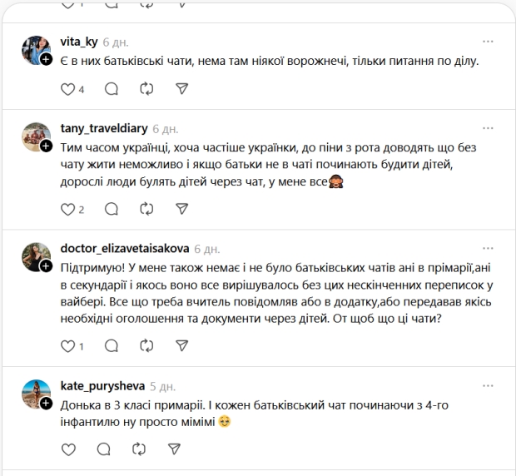This screenshot has width=516, height=476.
Task: Repost vita_ky's comment
Action: (146, 89)
